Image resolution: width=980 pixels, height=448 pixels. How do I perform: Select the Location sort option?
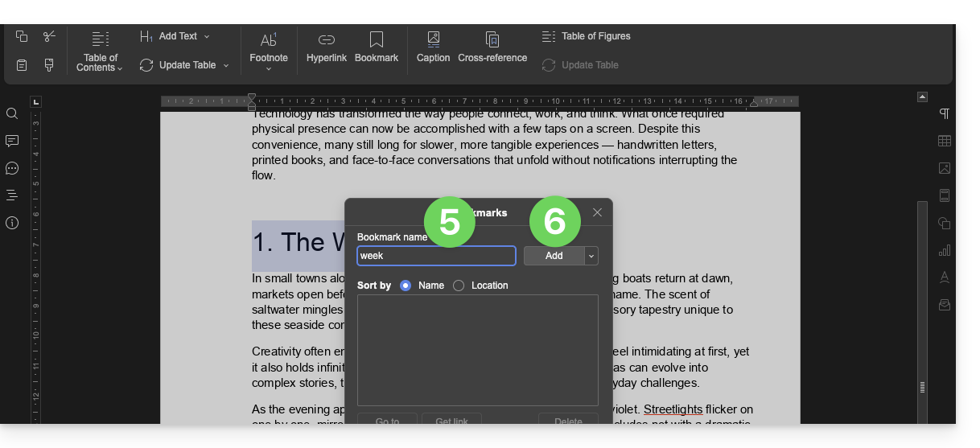click(x=459, y=286)
